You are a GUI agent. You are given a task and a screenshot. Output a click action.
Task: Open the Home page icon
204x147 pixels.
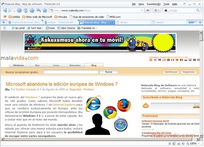32,10
